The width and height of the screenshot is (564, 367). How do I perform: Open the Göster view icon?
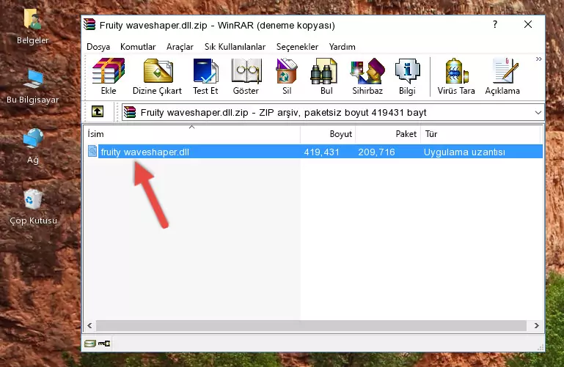pos(246,76)
